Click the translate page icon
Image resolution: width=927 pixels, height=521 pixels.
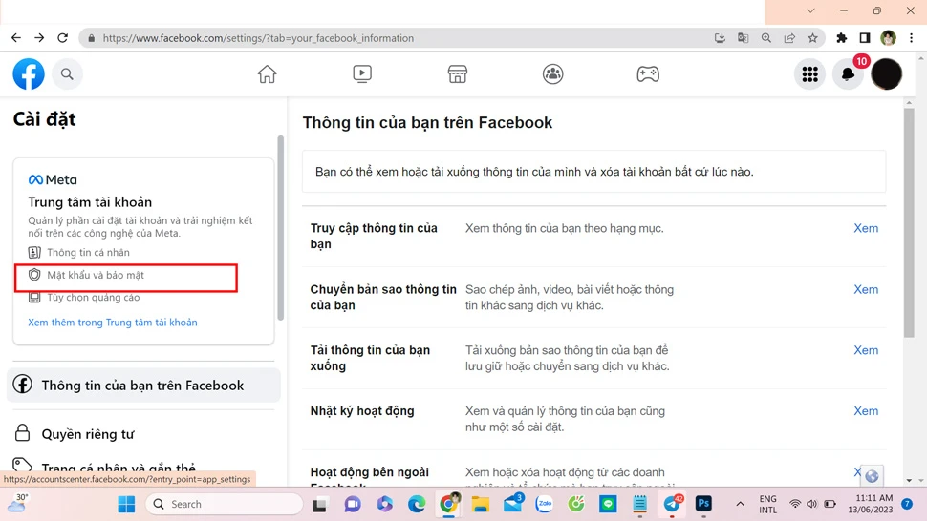[744, 38]
